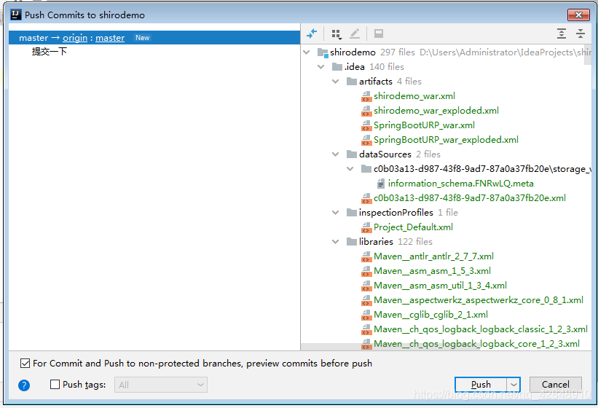598x408 pixels.
Task: Click the '122 files' count text
Action: pyautogui.click(x=415, y=242)
